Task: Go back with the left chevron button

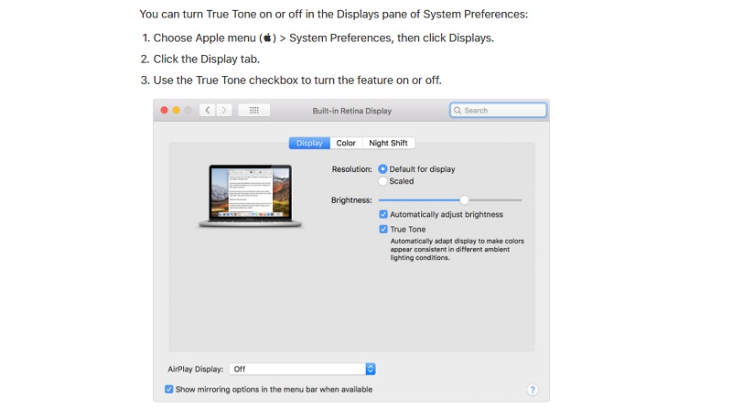Action: [x=208, y=110]
